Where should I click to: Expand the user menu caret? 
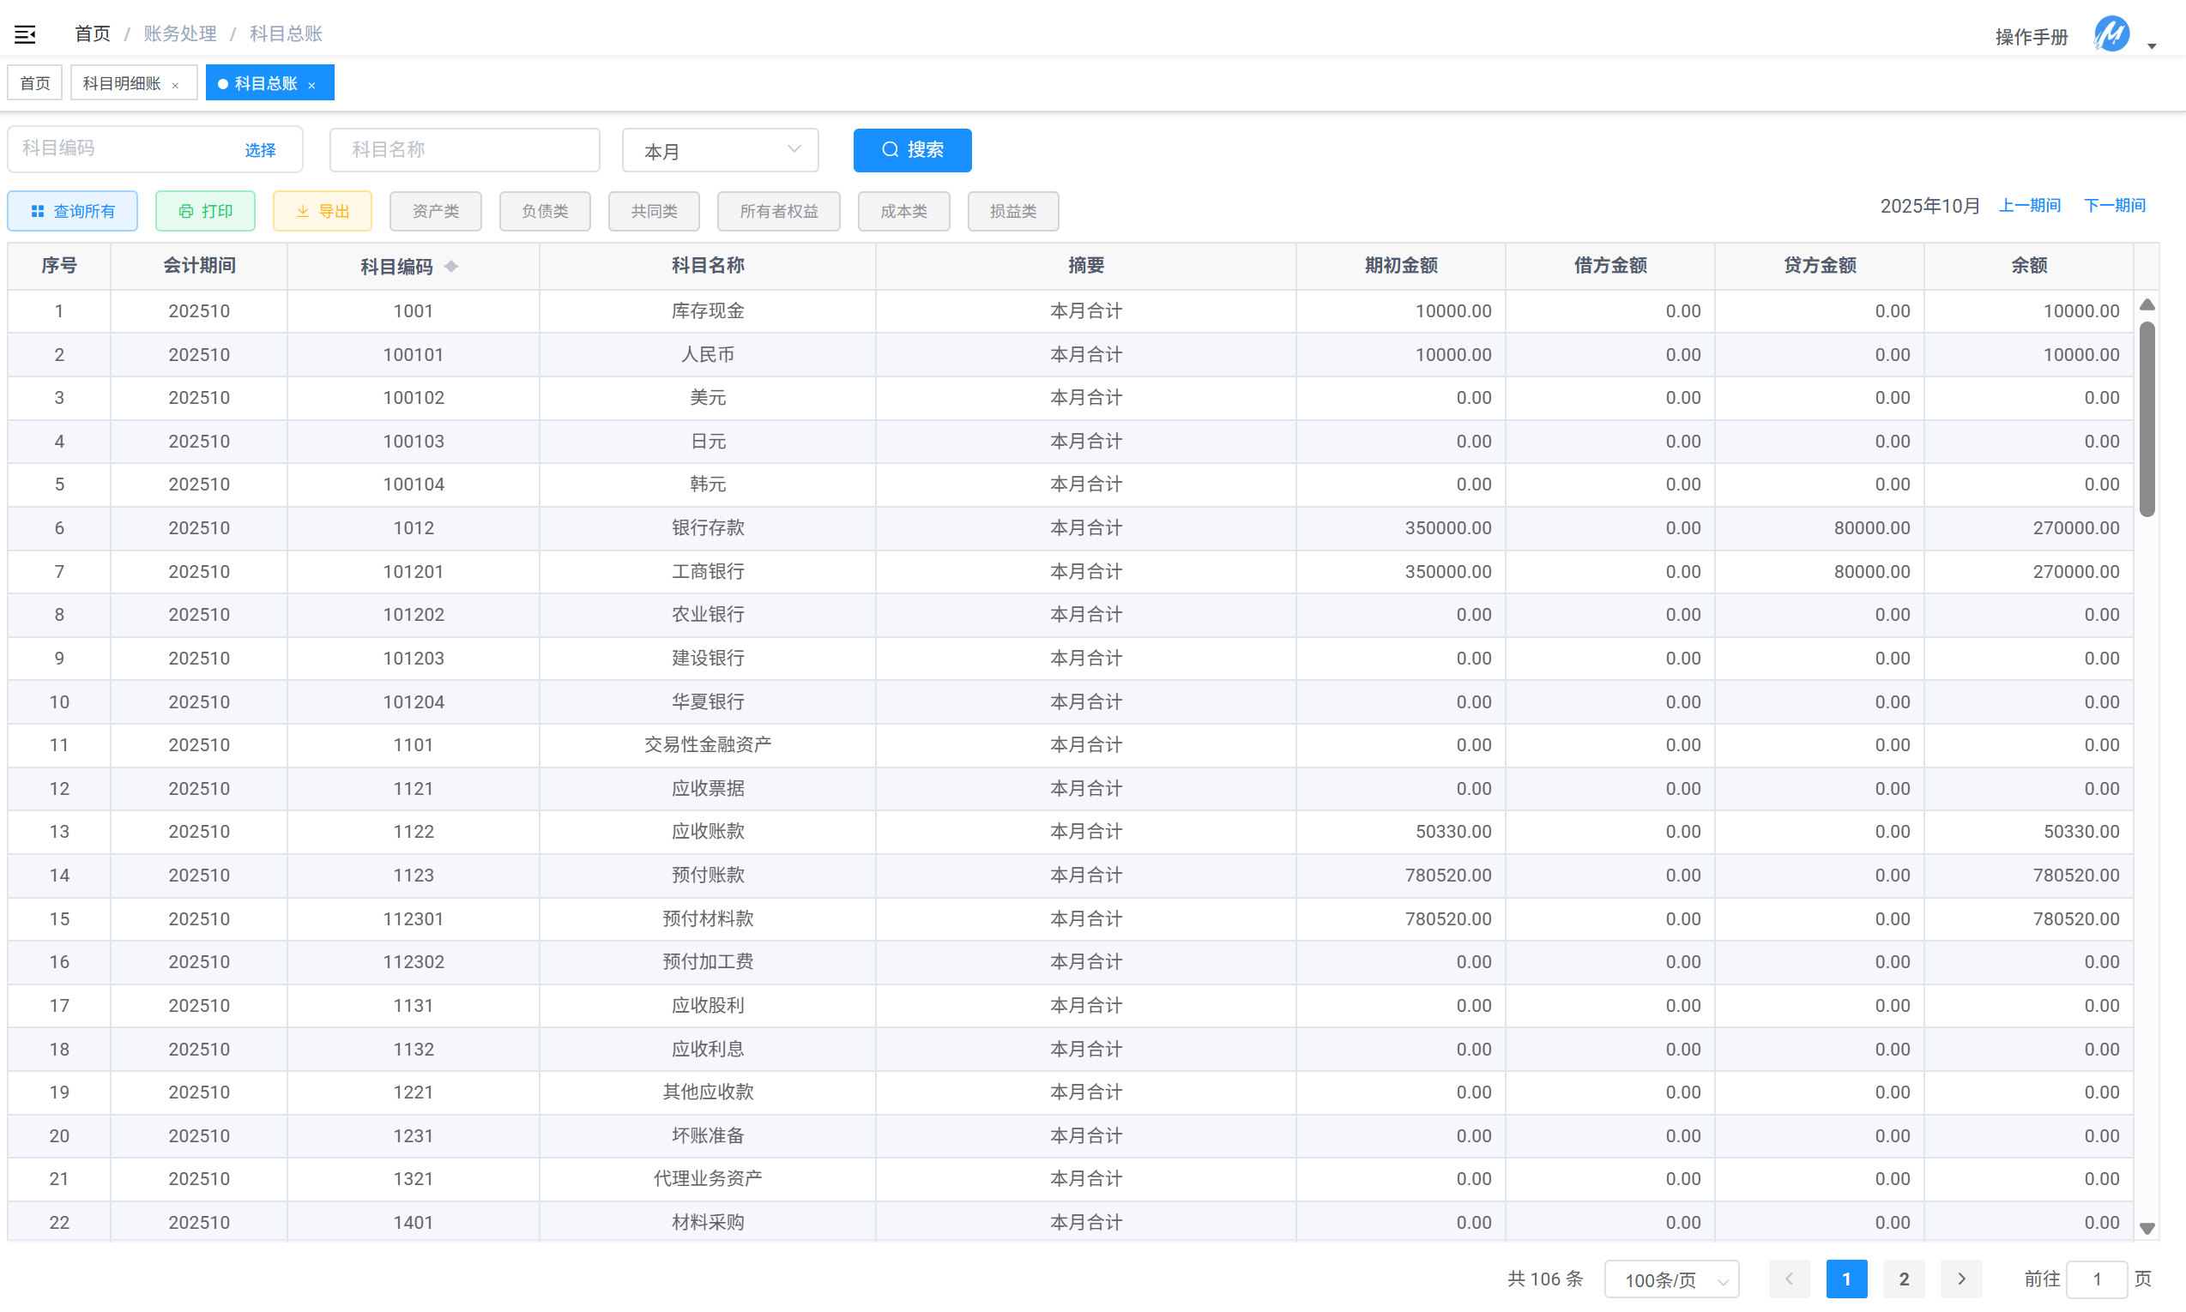2152,46
